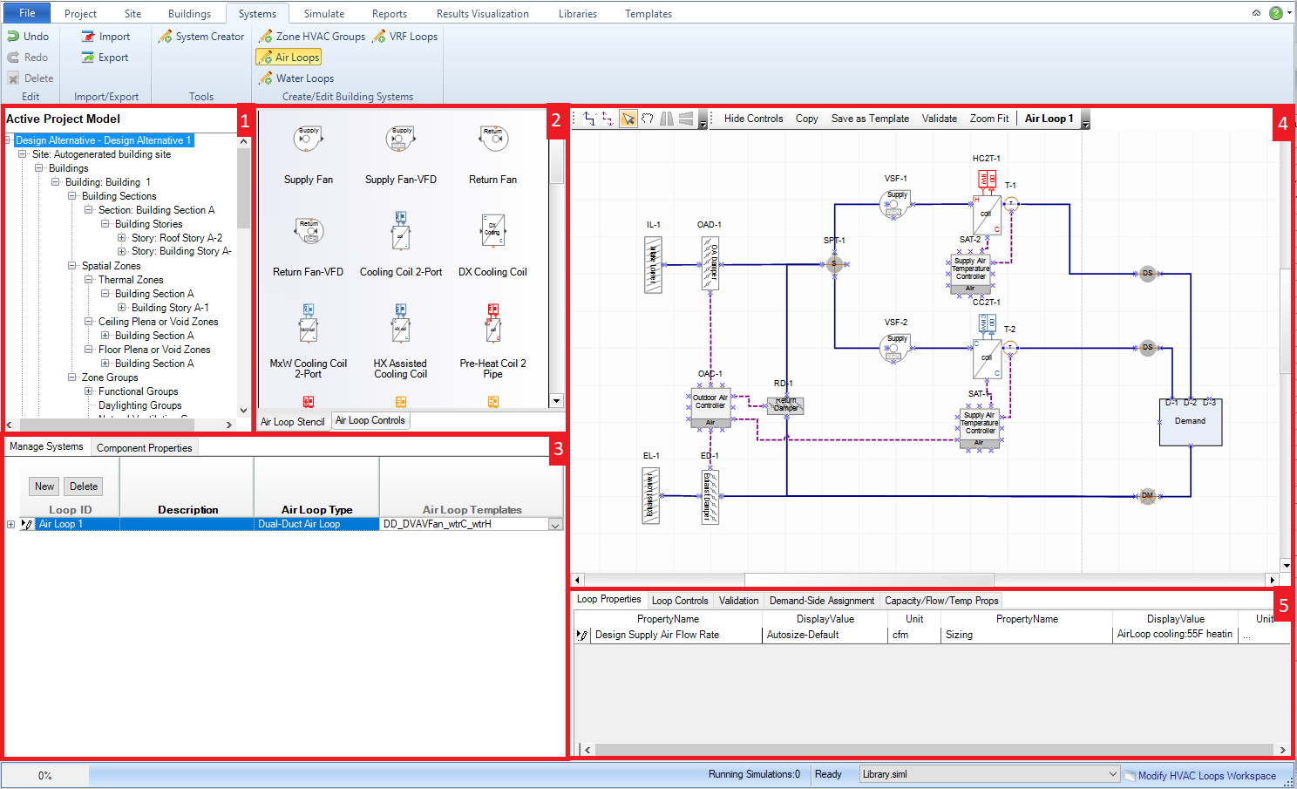The height and width of the screenshot is (789, 1297).
Task: Switch to the Simulate ribbon tab
Action: pos(323,14)
